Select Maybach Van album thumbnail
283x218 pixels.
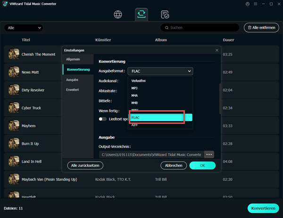pos(14,179)
